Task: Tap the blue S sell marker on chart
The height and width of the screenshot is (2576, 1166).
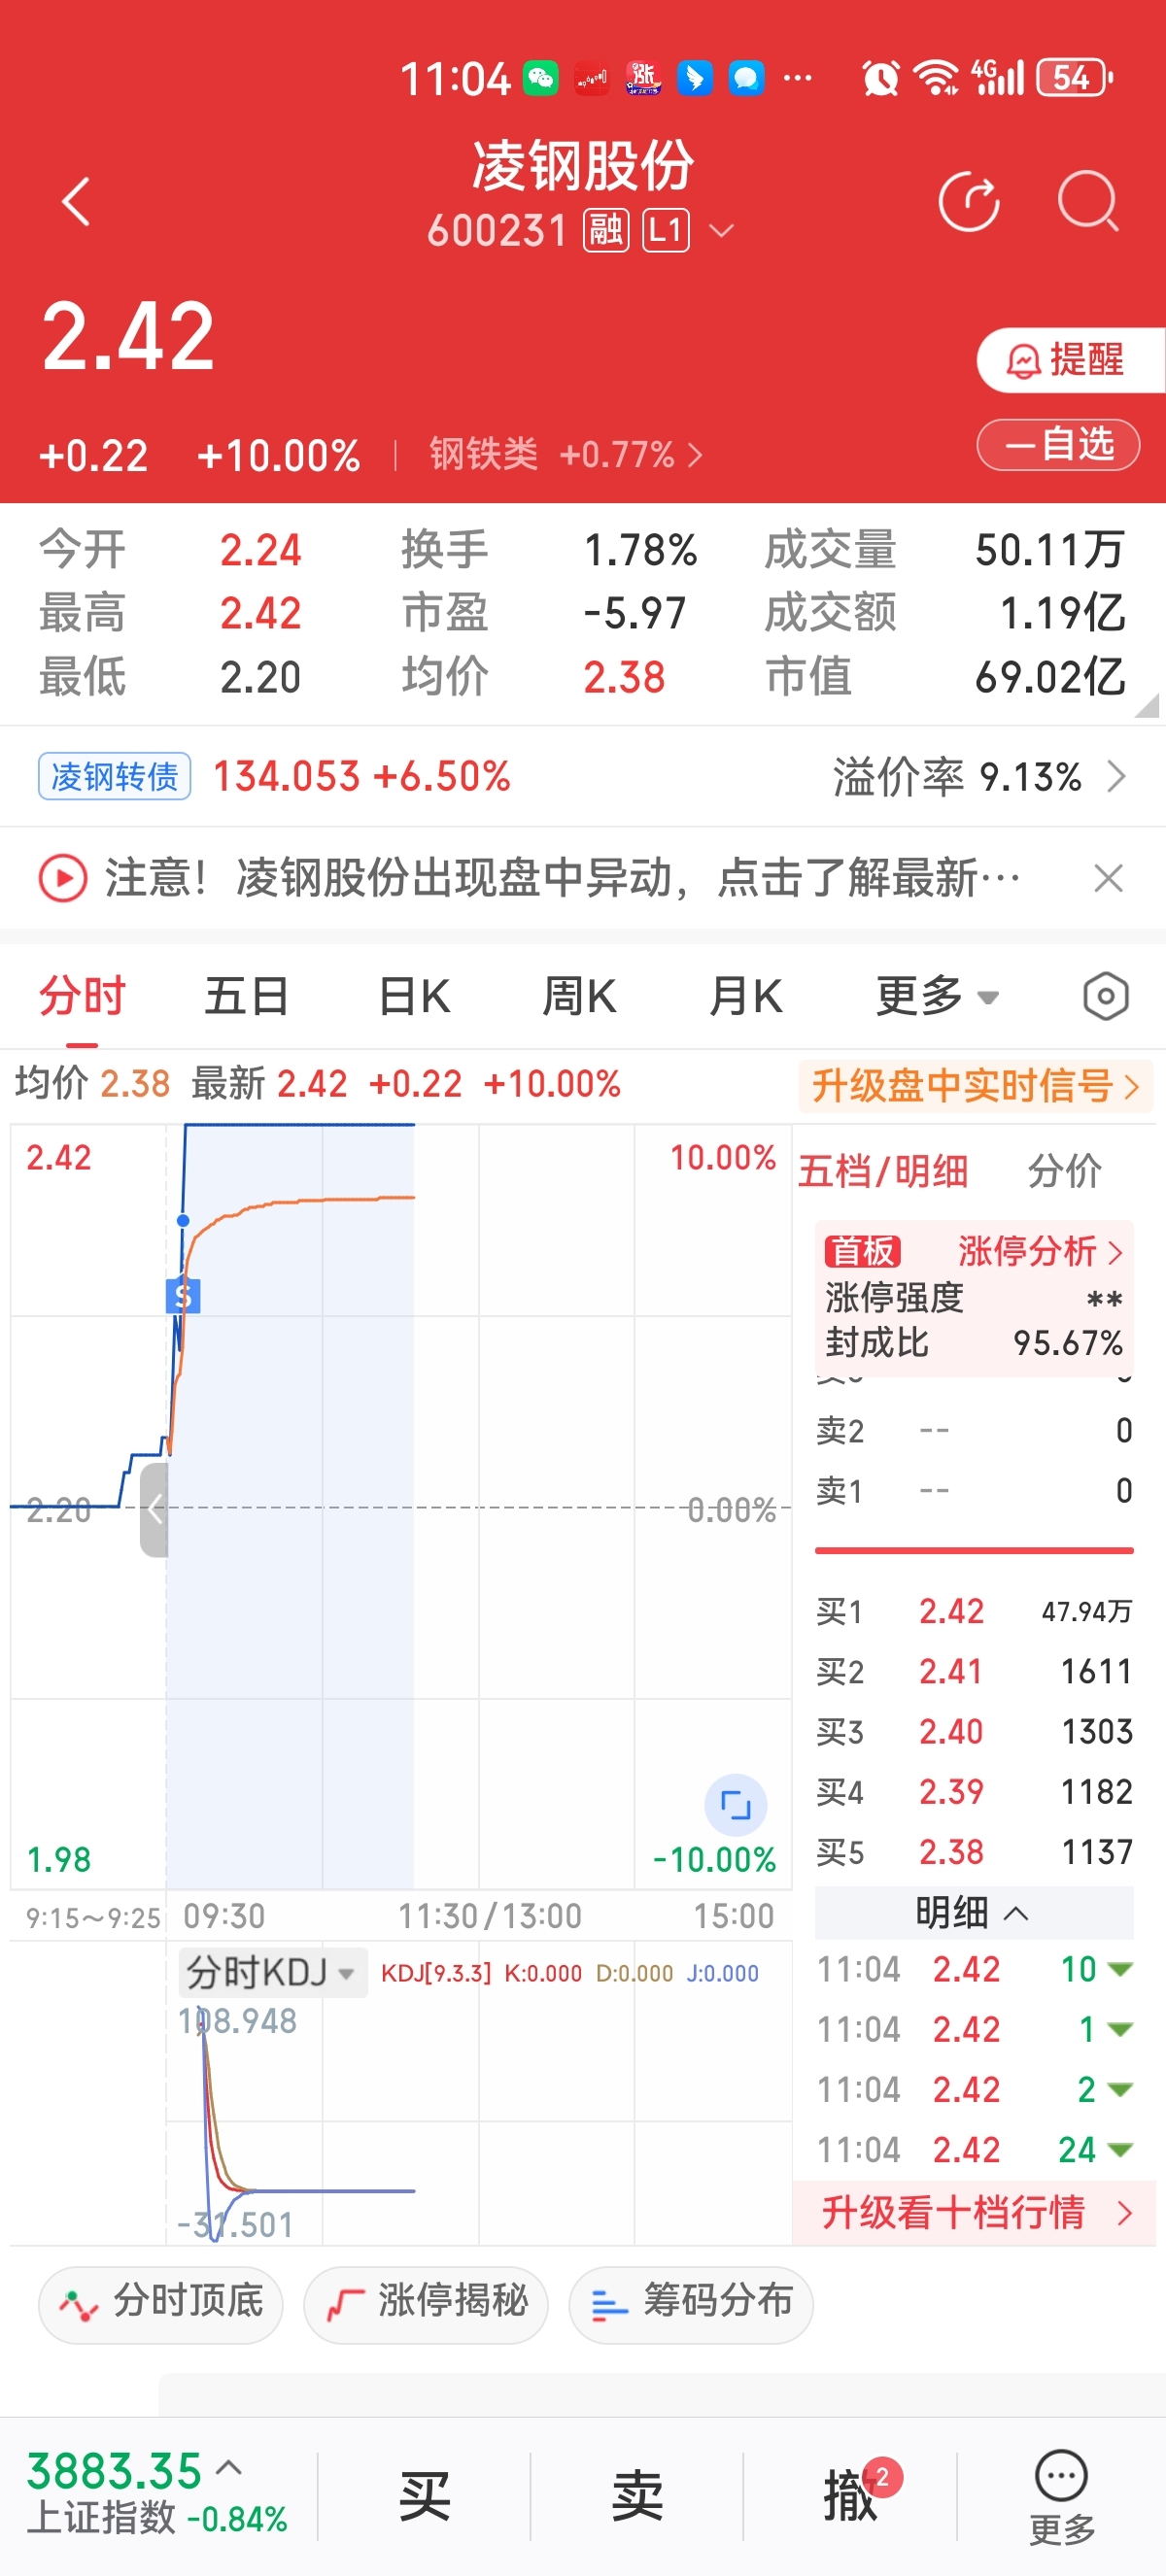Action: point(182,1296)
